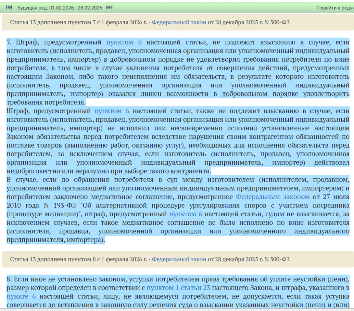Image resolution: width=354 pixels, height=311 pixels.
Task: Open 'Федеральным законом' link about mediation law
Action: click(272, 197)
